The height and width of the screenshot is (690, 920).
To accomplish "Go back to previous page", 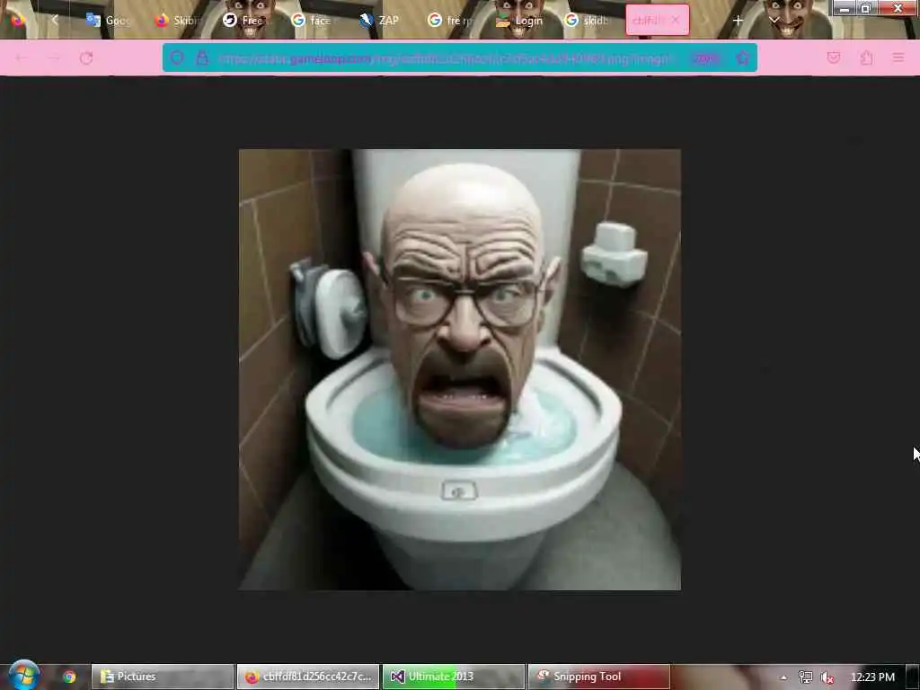I will [22, 57].
